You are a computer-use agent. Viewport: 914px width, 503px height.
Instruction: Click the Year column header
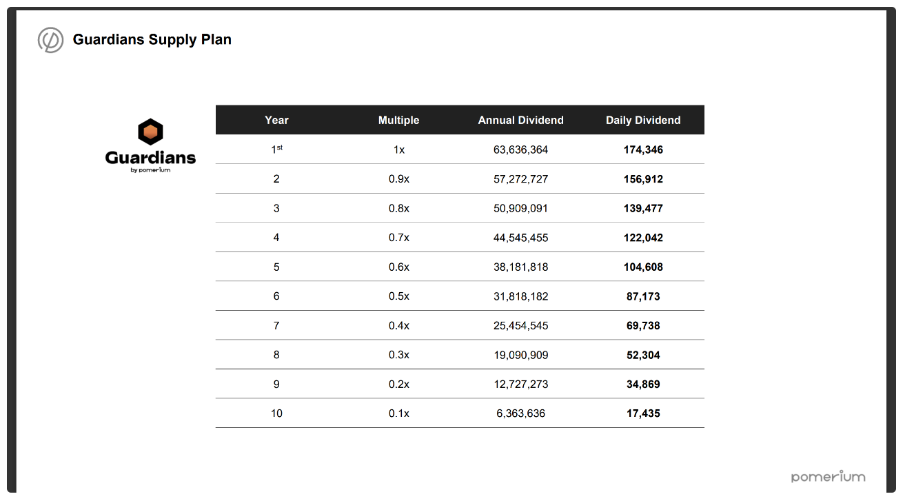276,120
